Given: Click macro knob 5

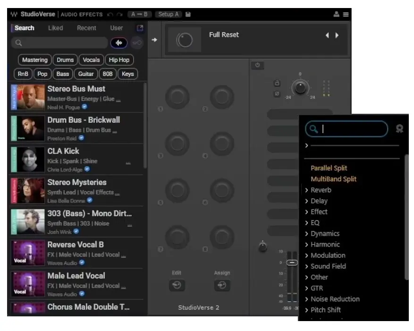Looking at the screenshot, I should [177, 190].
